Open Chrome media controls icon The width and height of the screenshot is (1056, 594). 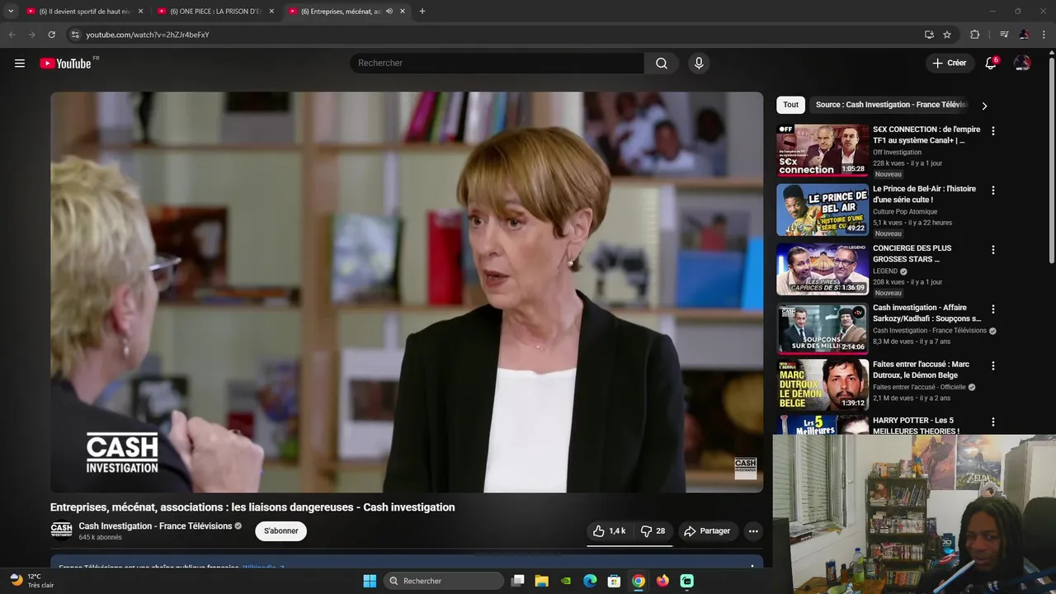pyautogui.click(x=1004, y=35)
